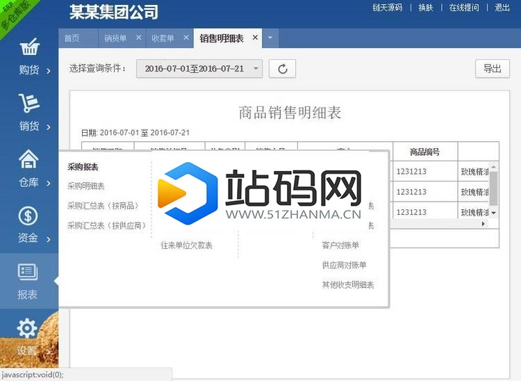Expand the 资金 submenu arrow

point(49,239)
